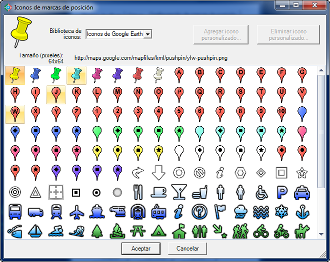Image resolution: width=330 pixels, height=262 pixels.
Task: Select the plain green balloon marker
Action: 97,134
